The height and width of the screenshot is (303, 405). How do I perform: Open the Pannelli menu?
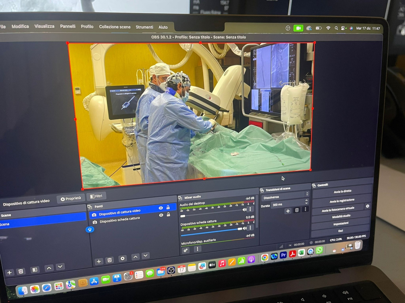68,26
